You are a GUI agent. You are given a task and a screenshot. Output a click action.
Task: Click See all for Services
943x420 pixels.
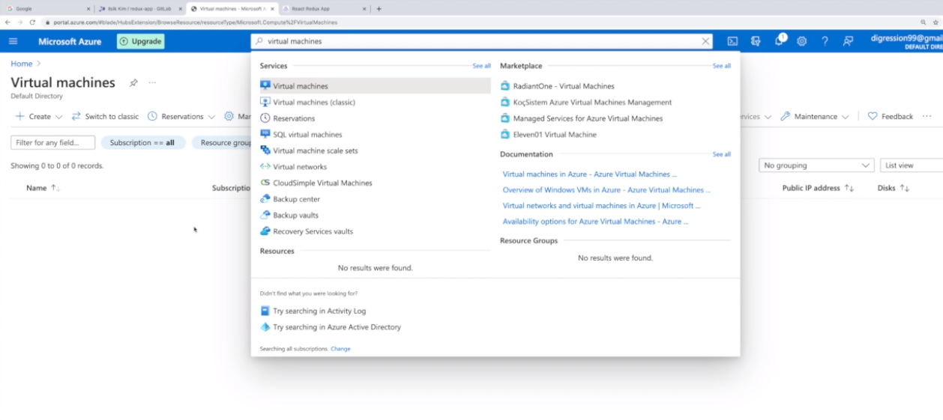481,66
